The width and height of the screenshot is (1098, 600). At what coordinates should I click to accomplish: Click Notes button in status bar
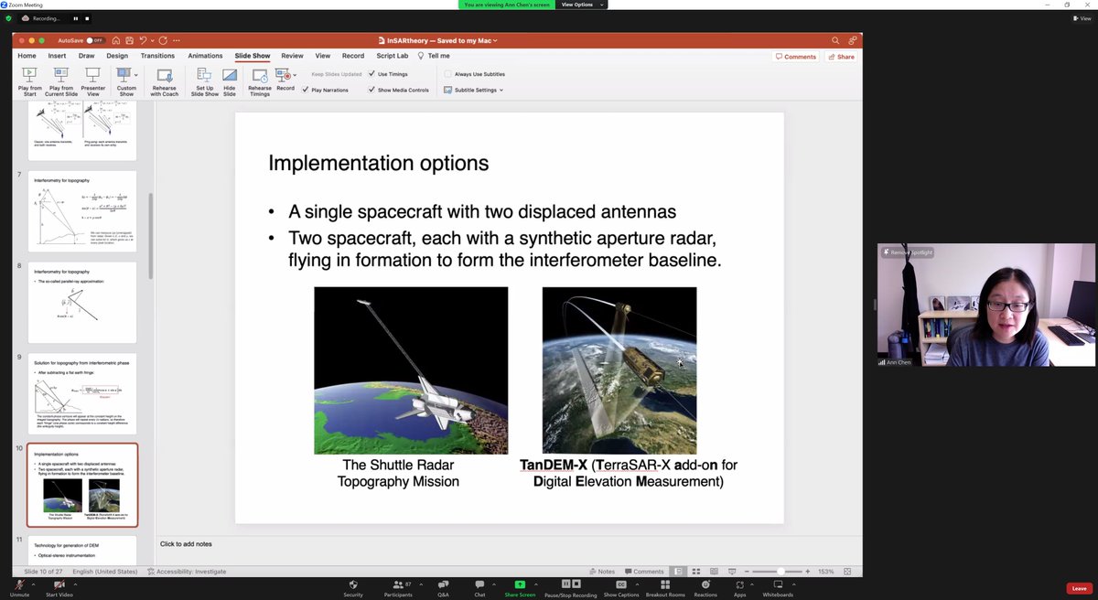click(604, 572)
